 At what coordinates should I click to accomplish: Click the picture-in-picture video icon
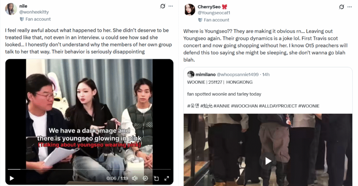coord(156,178)
